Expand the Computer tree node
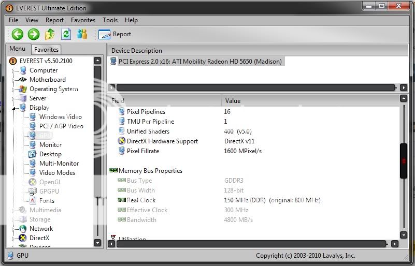Screen dimensions: 415x266 point(13,71)
